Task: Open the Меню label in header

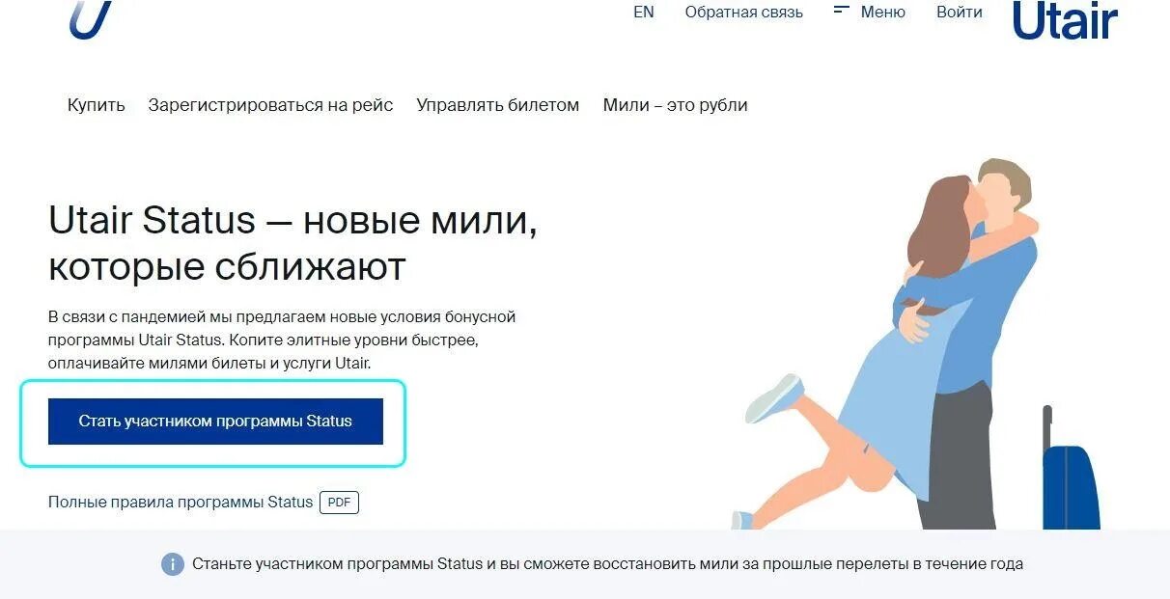Action: [883, 13]
